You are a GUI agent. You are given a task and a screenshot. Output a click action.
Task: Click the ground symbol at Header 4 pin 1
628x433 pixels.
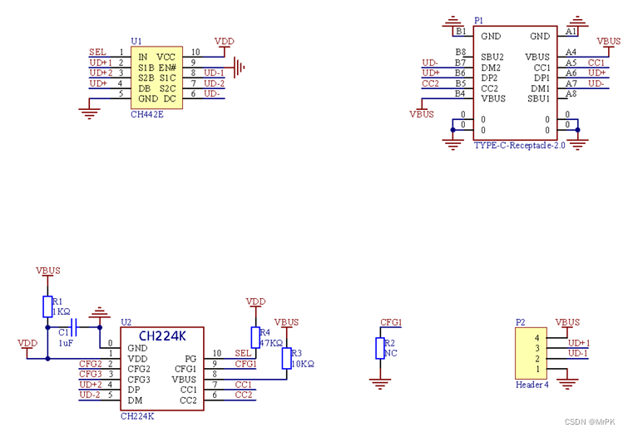tap(567, 384)
